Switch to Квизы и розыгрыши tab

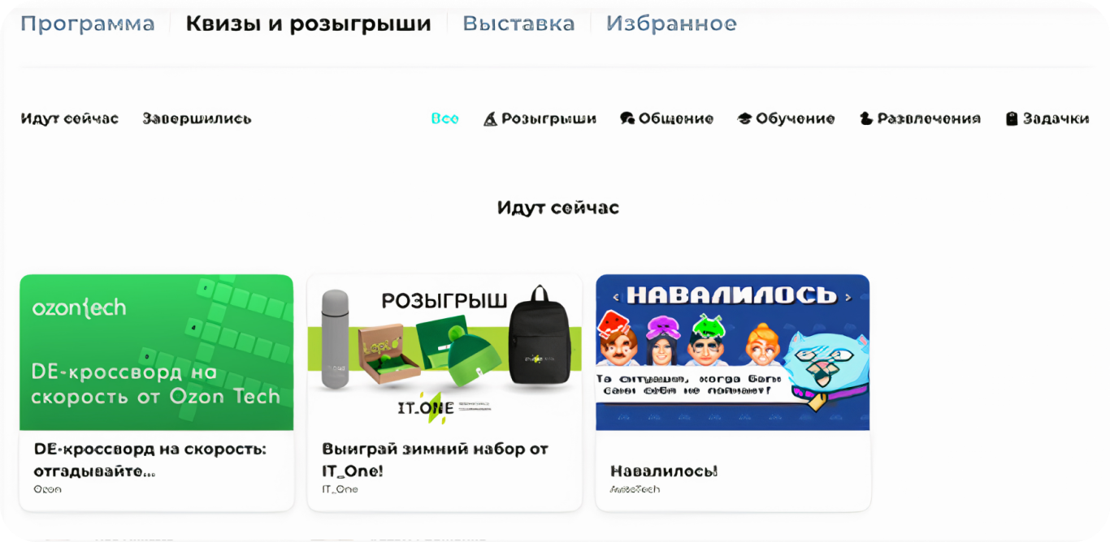click(309, 24)
